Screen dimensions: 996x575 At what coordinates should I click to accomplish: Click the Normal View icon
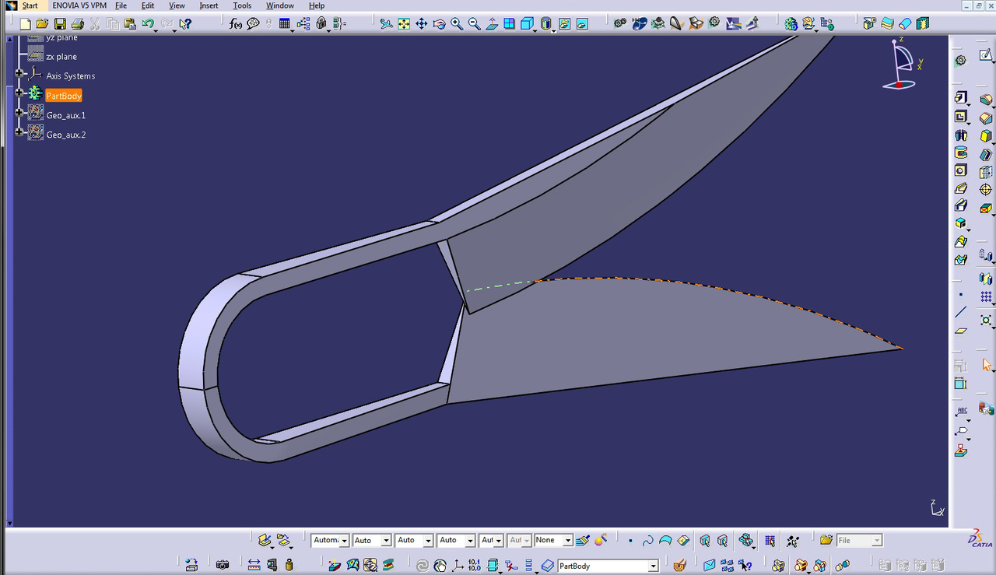click(492, 24)
